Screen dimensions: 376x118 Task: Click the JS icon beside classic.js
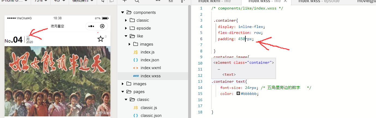[135, 108]
